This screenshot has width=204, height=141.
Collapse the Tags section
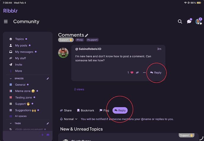(x=11, y=123)
